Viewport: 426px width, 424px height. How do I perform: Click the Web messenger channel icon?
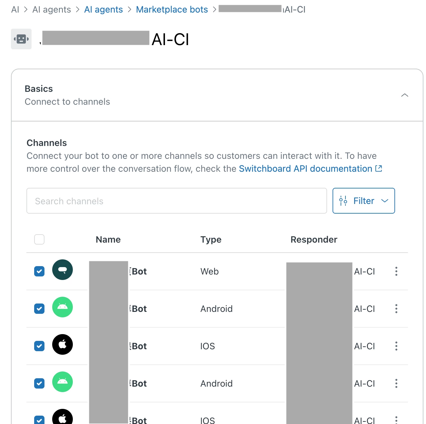[63, 270]
